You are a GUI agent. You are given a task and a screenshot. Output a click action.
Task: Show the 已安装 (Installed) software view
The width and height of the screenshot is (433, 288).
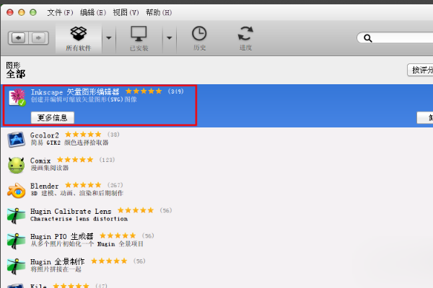point(139,39)
